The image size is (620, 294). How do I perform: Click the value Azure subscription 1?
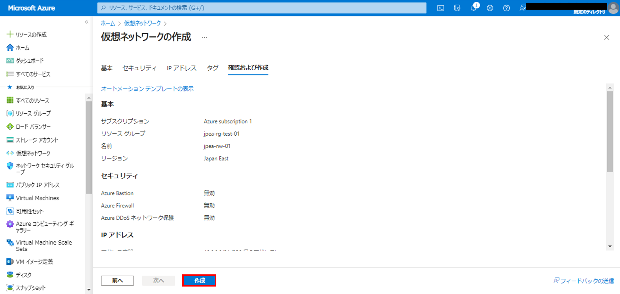click(x=228, y=121)
